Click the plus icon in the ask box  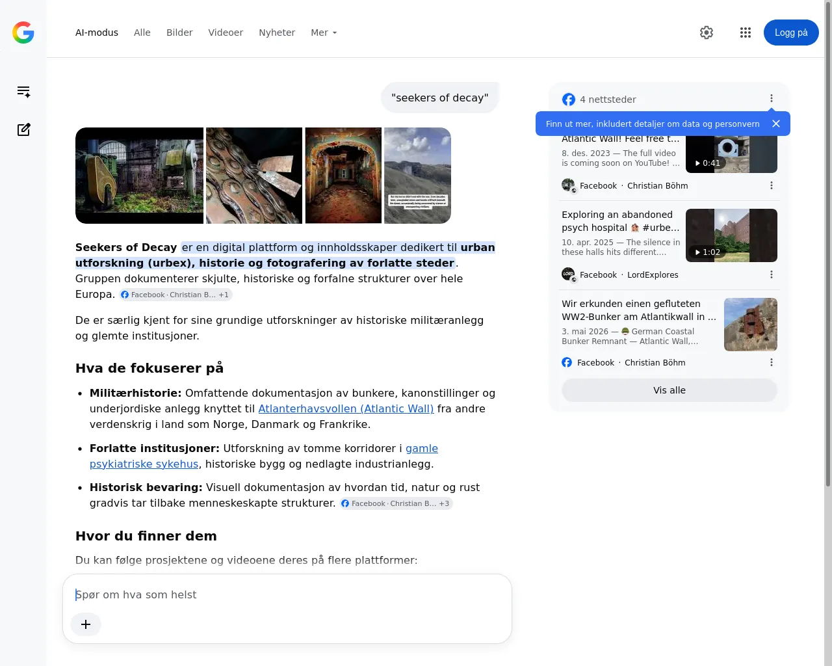(x=86, y=624)
